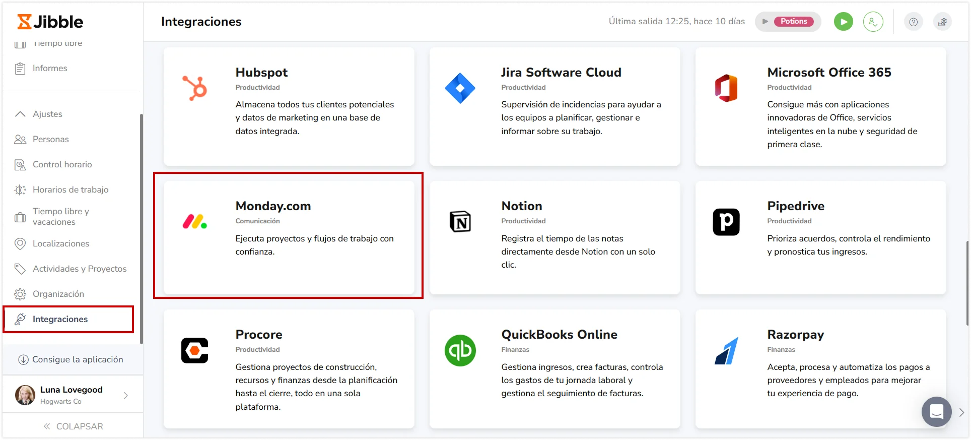Open the Pipedrive title
971x440 pixels.
(796, 206)
